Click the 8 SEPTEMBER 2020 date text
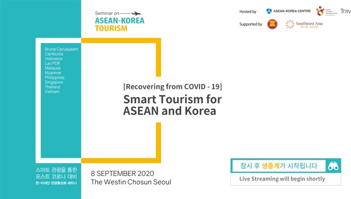 point(123,173)
